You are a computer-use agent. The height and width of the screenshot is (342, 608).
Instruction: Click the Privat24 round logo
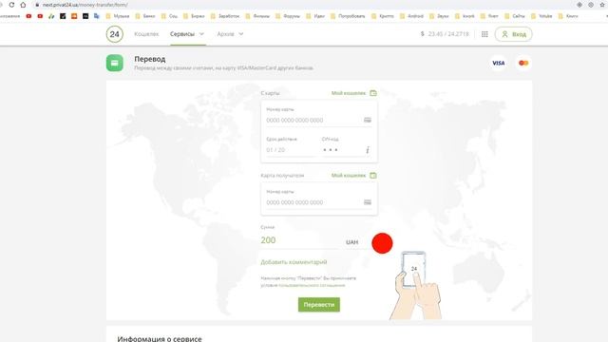(114, 34)
